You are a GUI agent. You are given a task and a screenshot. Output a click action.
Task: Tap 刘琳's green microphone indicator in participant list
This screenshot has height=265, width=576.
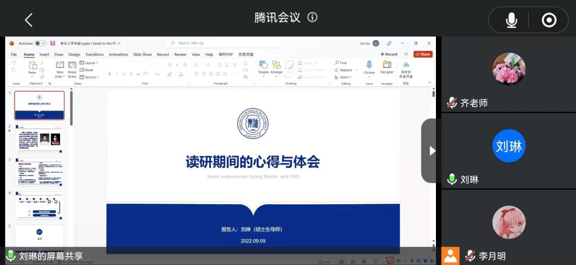(x=452, y=179)
